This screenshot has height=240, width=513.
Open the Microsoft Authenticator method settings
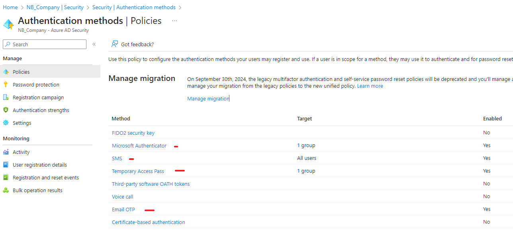(139, 146)
